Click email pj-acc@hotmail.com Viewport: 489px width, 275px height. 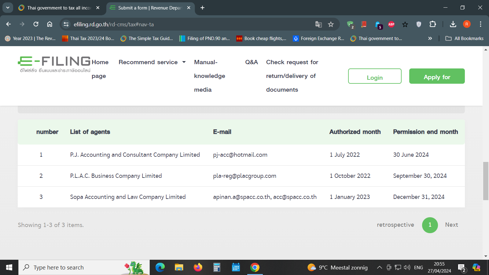point(240,155)
